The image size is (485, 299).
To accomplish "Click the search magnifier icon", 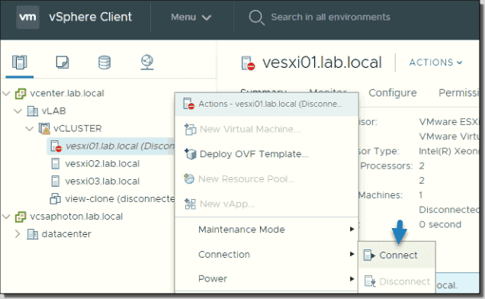I will coord(256,18).
